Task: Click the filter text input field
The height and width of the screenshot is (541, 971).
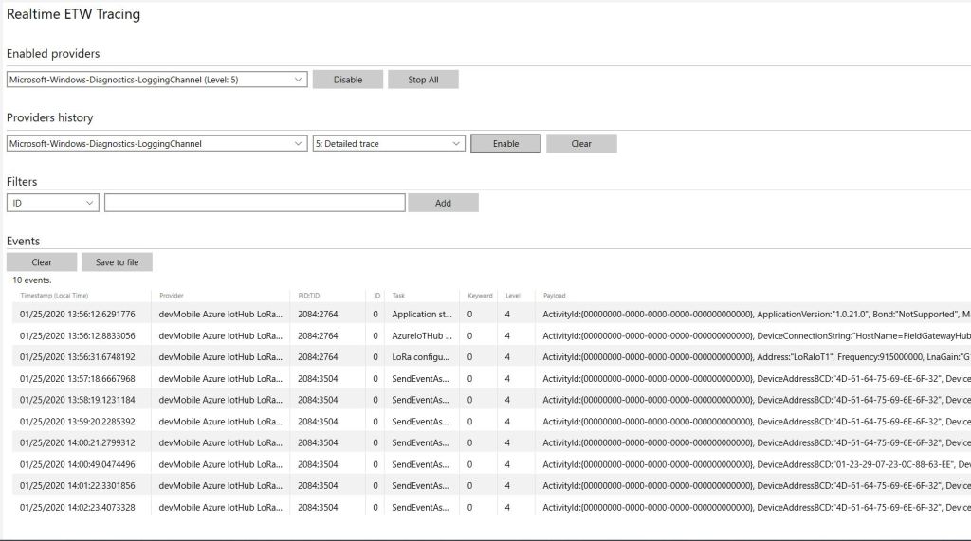Action: [x=254, y=203]
